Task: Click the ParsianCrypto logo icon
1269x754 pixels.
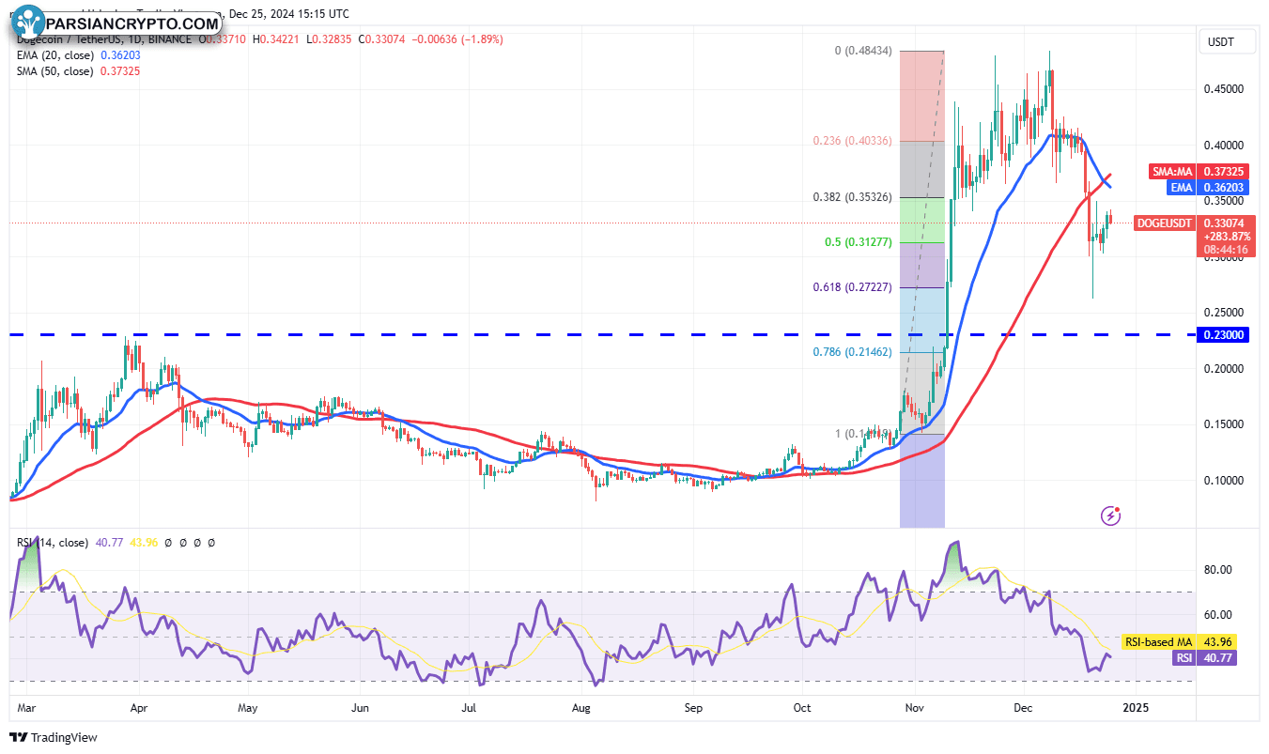Action: [30, 21]
